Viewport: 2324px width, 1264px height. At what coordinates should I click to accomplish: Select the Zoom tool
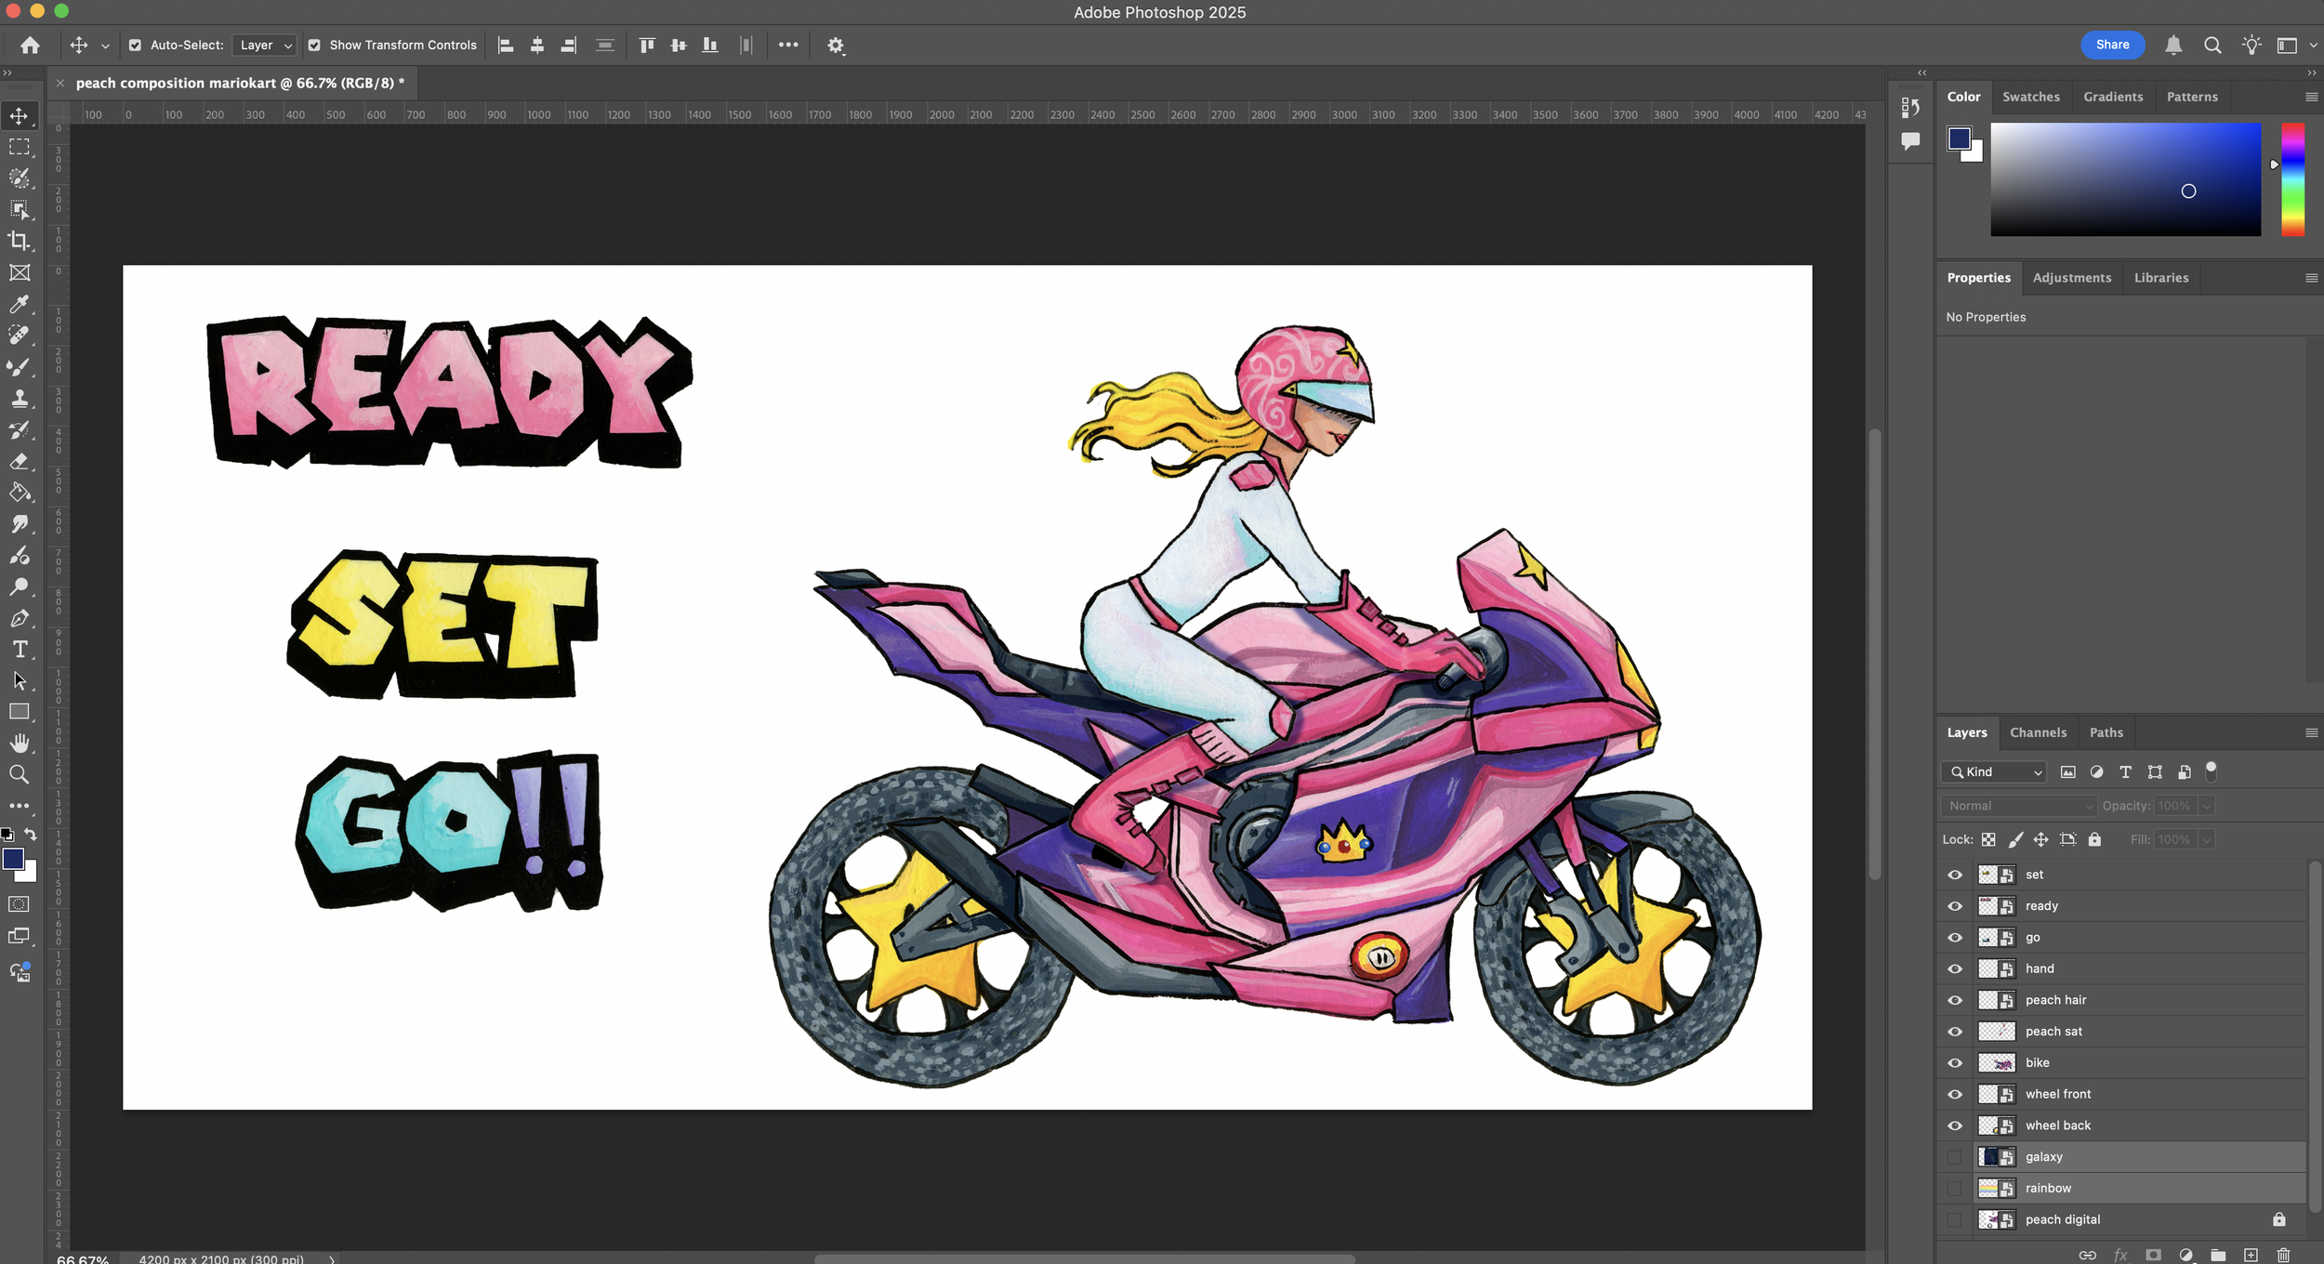click(19, 774)
